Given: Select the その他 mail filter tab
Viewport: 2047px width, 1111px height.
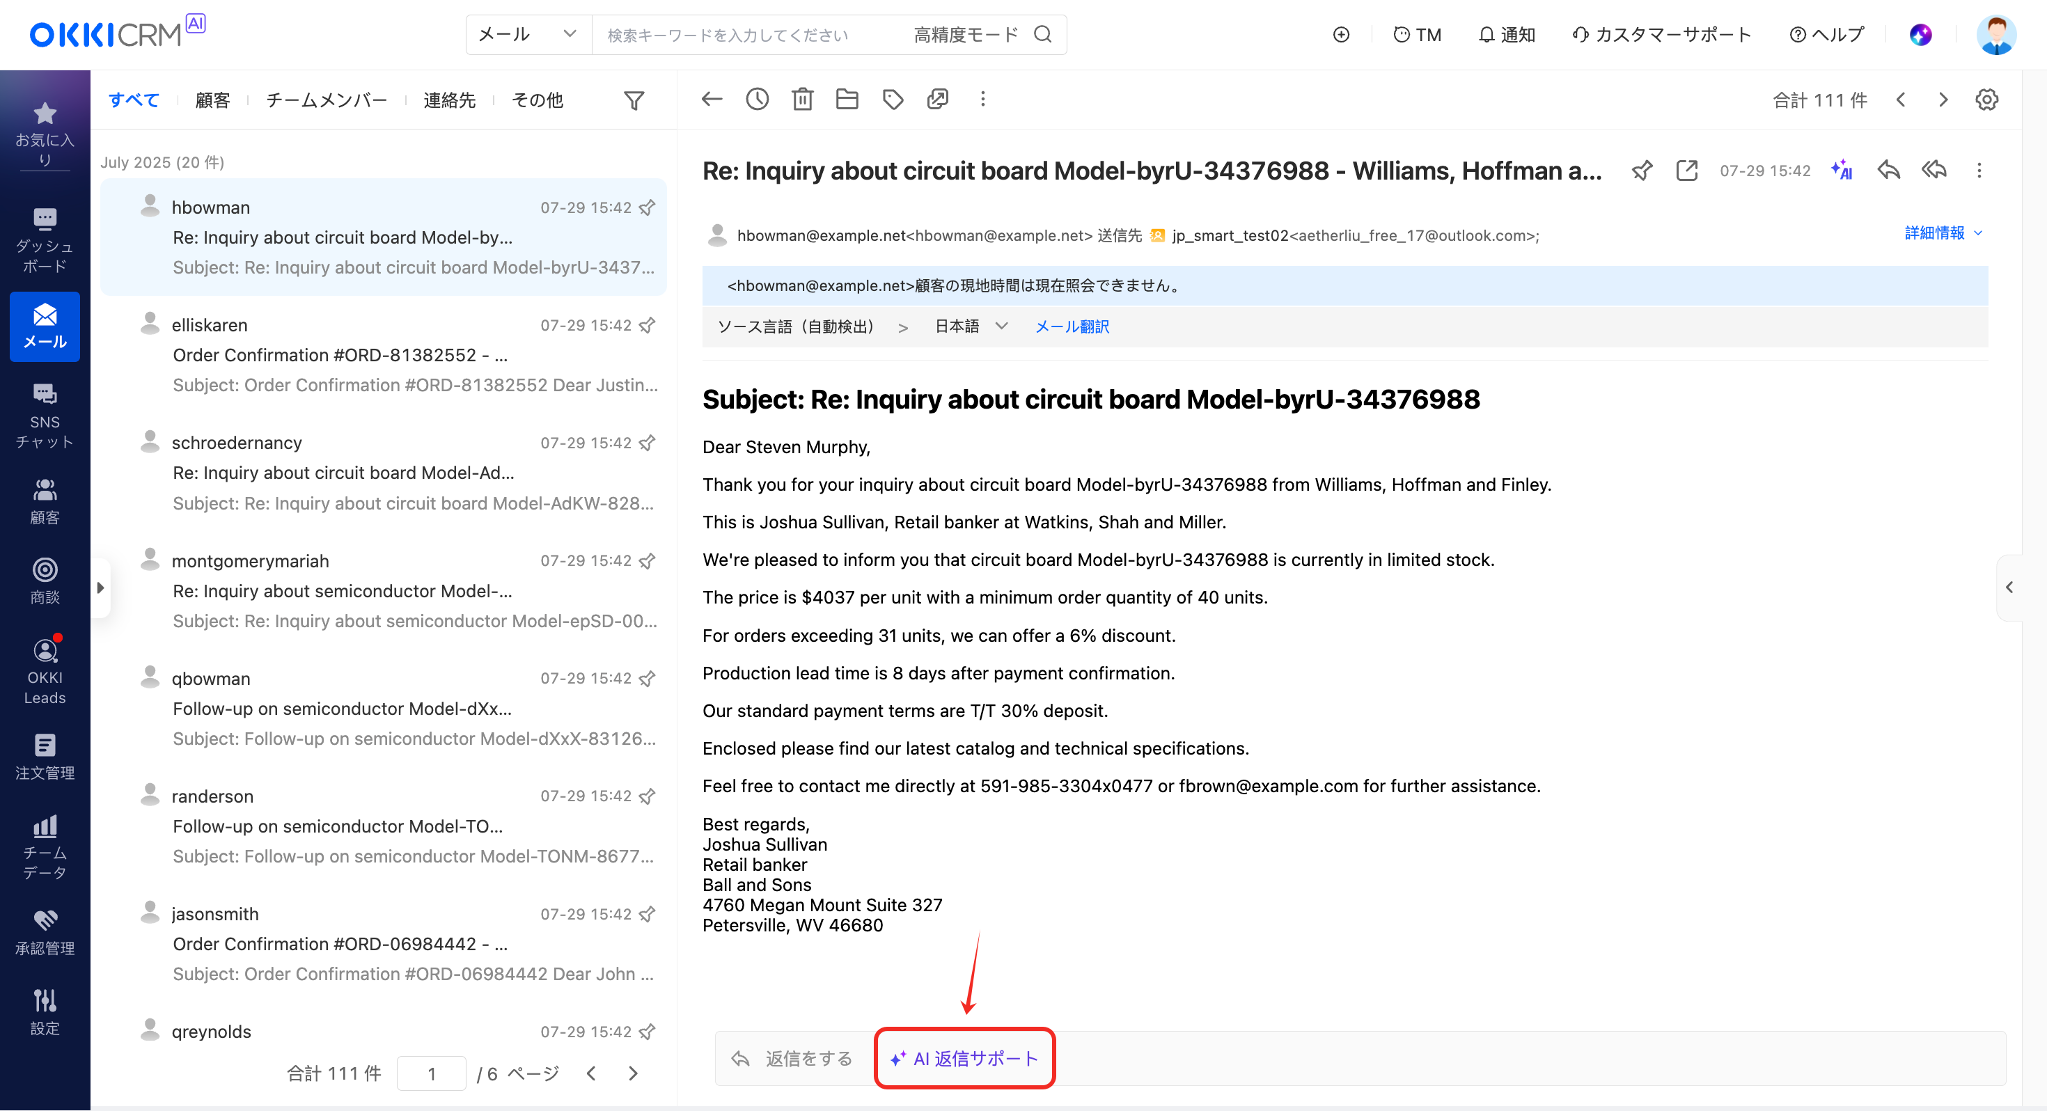Looking at the screenshot, I should pos(538,100).
